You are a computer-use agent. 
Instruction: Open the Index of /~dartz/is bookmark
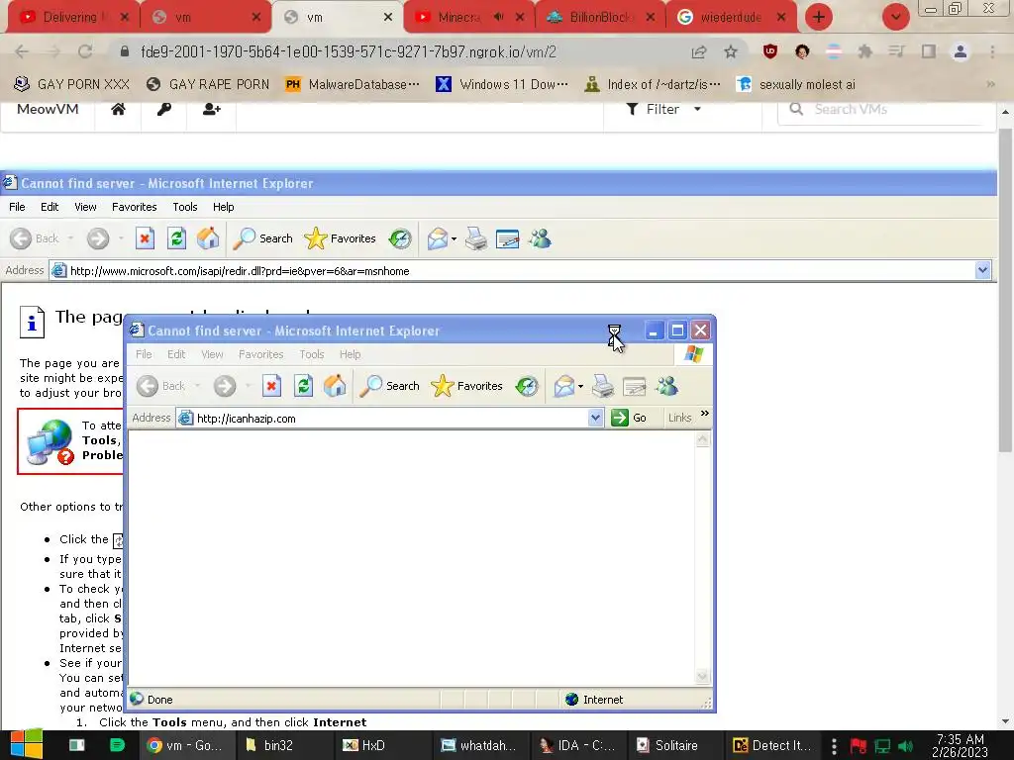[x=653, y=85]
